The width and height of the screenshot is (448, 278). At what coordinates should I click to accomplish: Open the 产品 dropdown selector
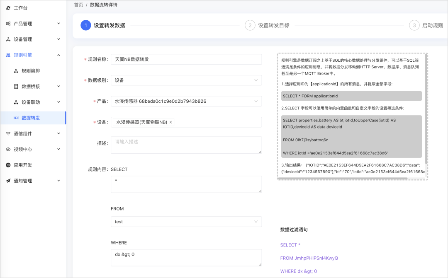point(186,101)
